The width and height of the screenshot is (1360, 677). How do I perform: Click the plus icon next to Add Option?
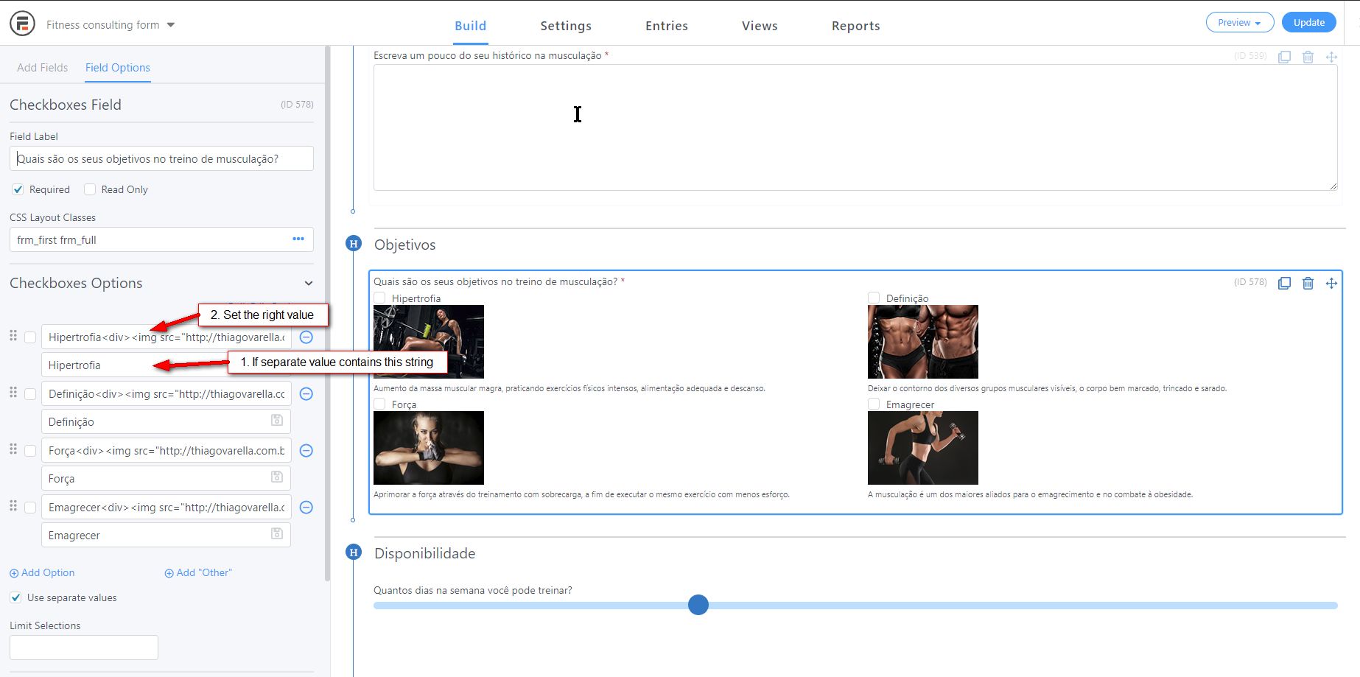coord(14,573)
